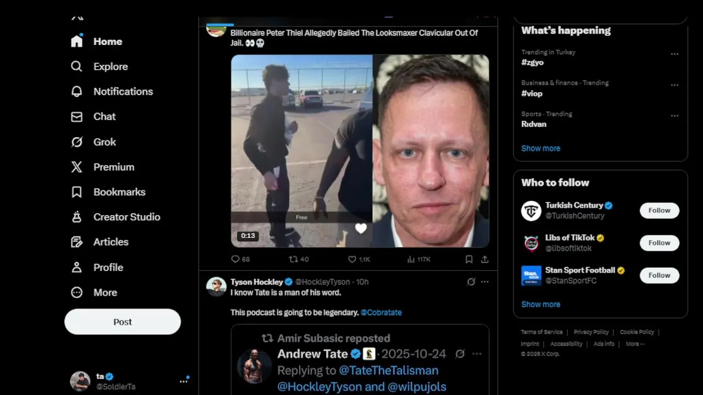
Task: Open the Privacy Policy link
Action: [591, 332]
